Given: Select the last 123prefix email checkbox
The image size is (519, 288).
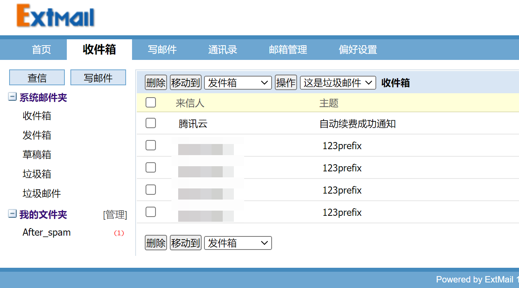Looking at the screenshot, I should coord(151,212).
